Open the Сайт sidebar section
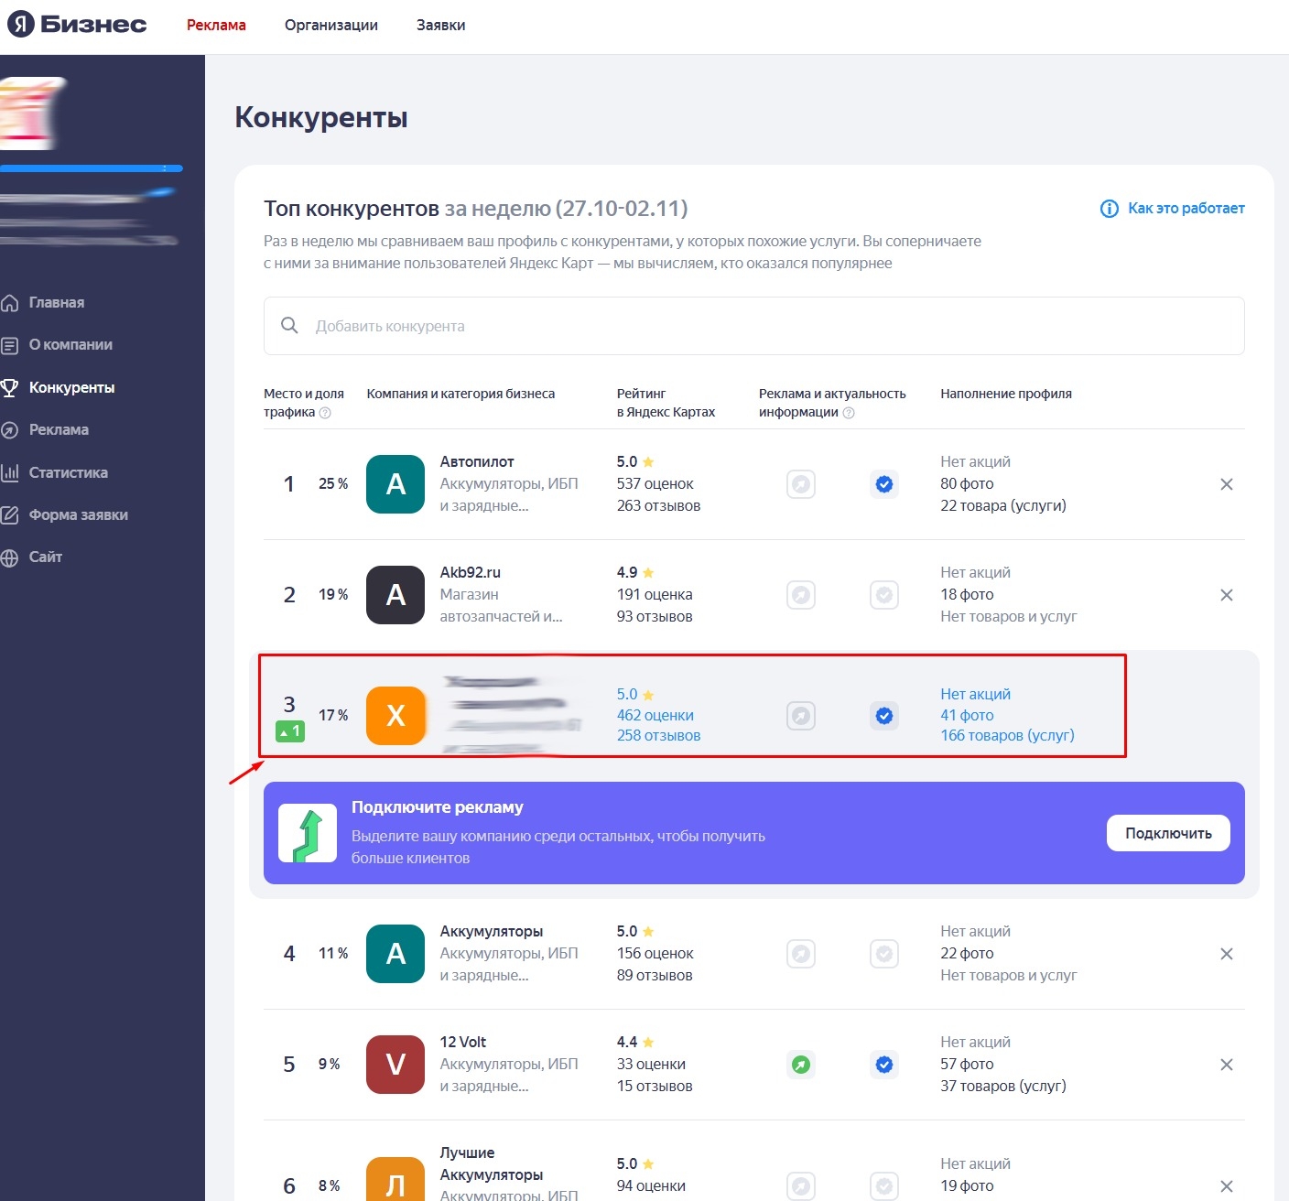The width and height of the screenshot is (1289, 1201). tap(45, 557)
